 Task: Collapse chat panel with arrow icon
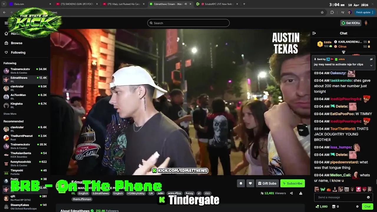(314, 33)
